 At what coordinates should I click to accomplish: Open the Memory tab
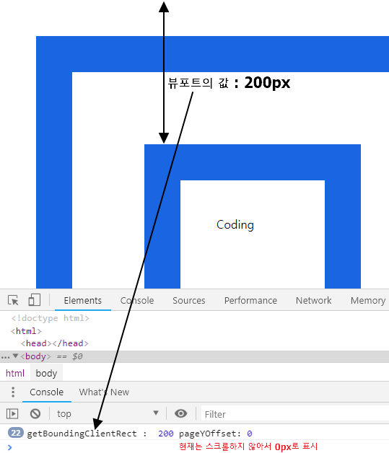[368, 301]
